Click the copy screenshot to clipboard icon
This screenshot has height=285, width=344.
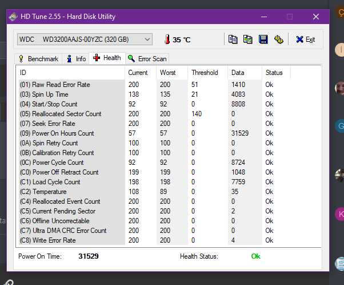pyautogui.click(x=248, y=39)
